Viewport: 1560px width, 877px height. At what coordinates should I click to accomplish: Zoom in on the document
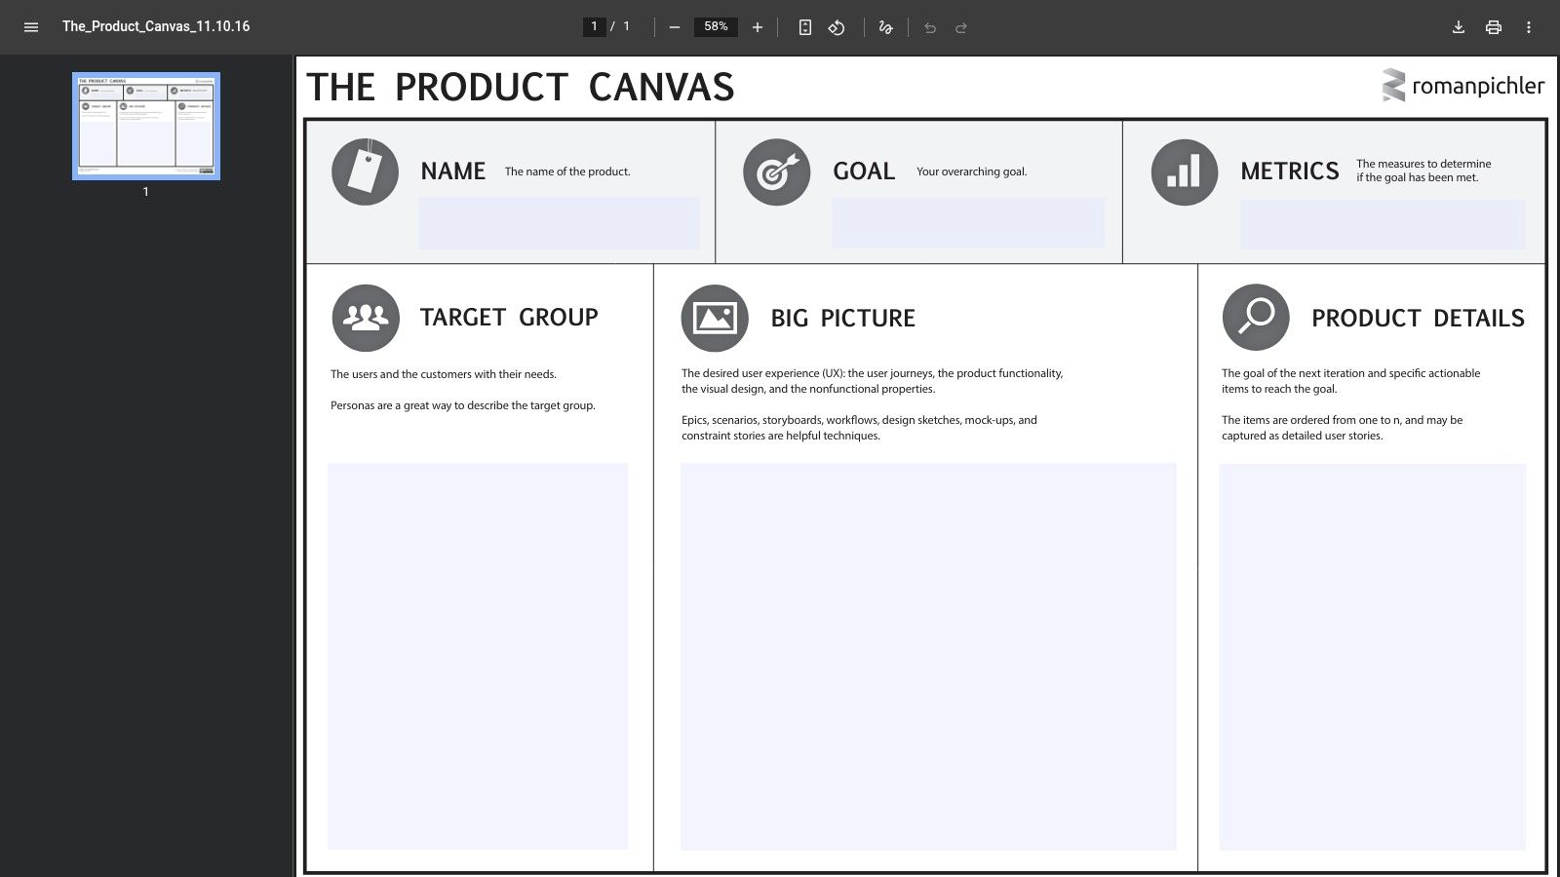(758, 27)
